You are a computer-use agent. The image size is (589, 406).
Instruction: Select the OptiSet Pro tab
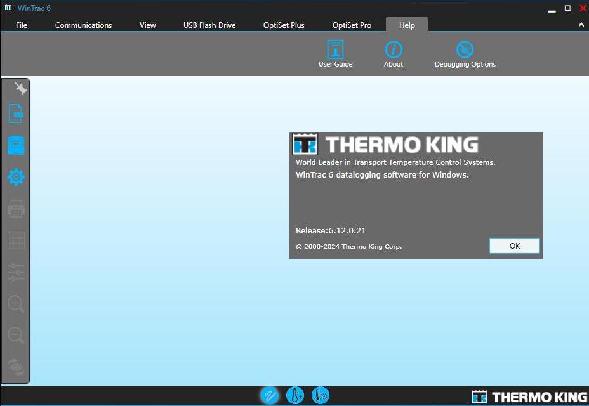352,25
